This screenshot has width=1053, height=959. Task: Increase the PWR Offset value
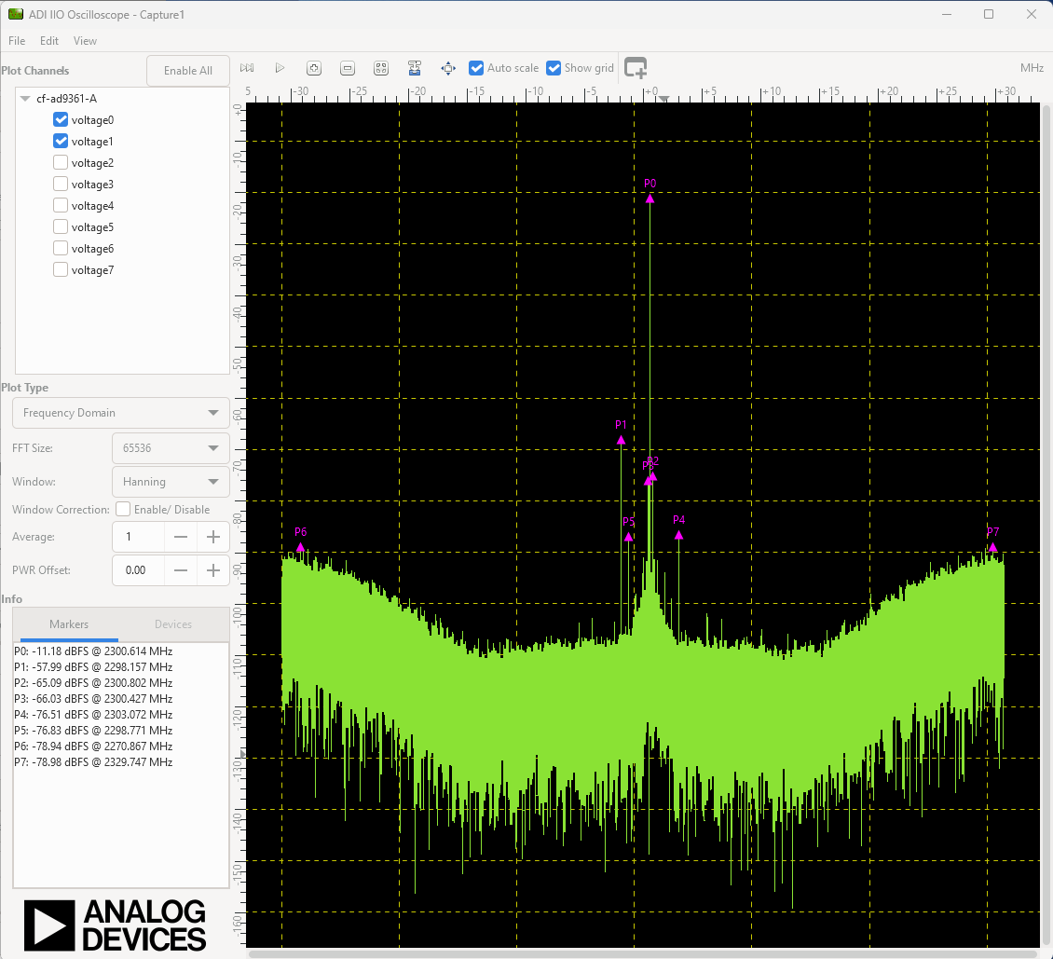[x=212, y=570]
